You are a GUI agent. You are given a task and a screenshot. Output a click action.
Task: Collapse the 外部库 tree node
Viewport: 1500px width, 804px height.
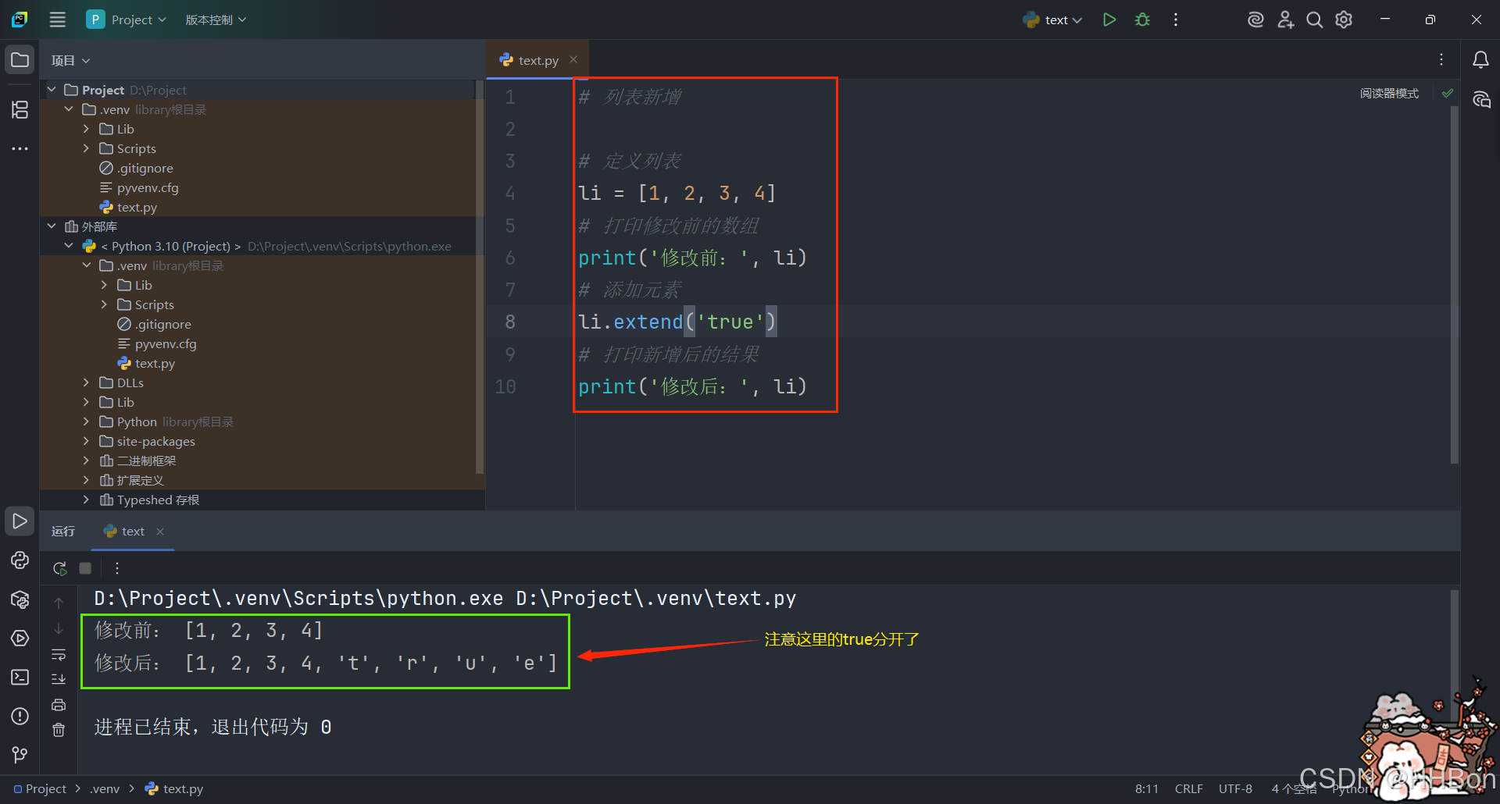pos(52,226)
